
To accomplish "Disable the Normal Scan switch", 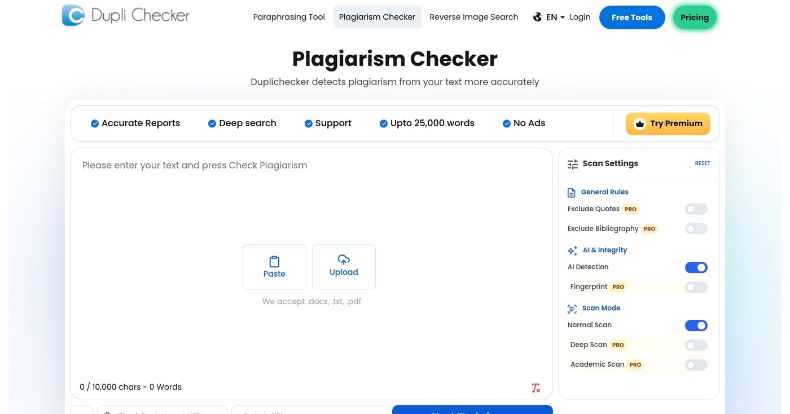I will (696, 326).
